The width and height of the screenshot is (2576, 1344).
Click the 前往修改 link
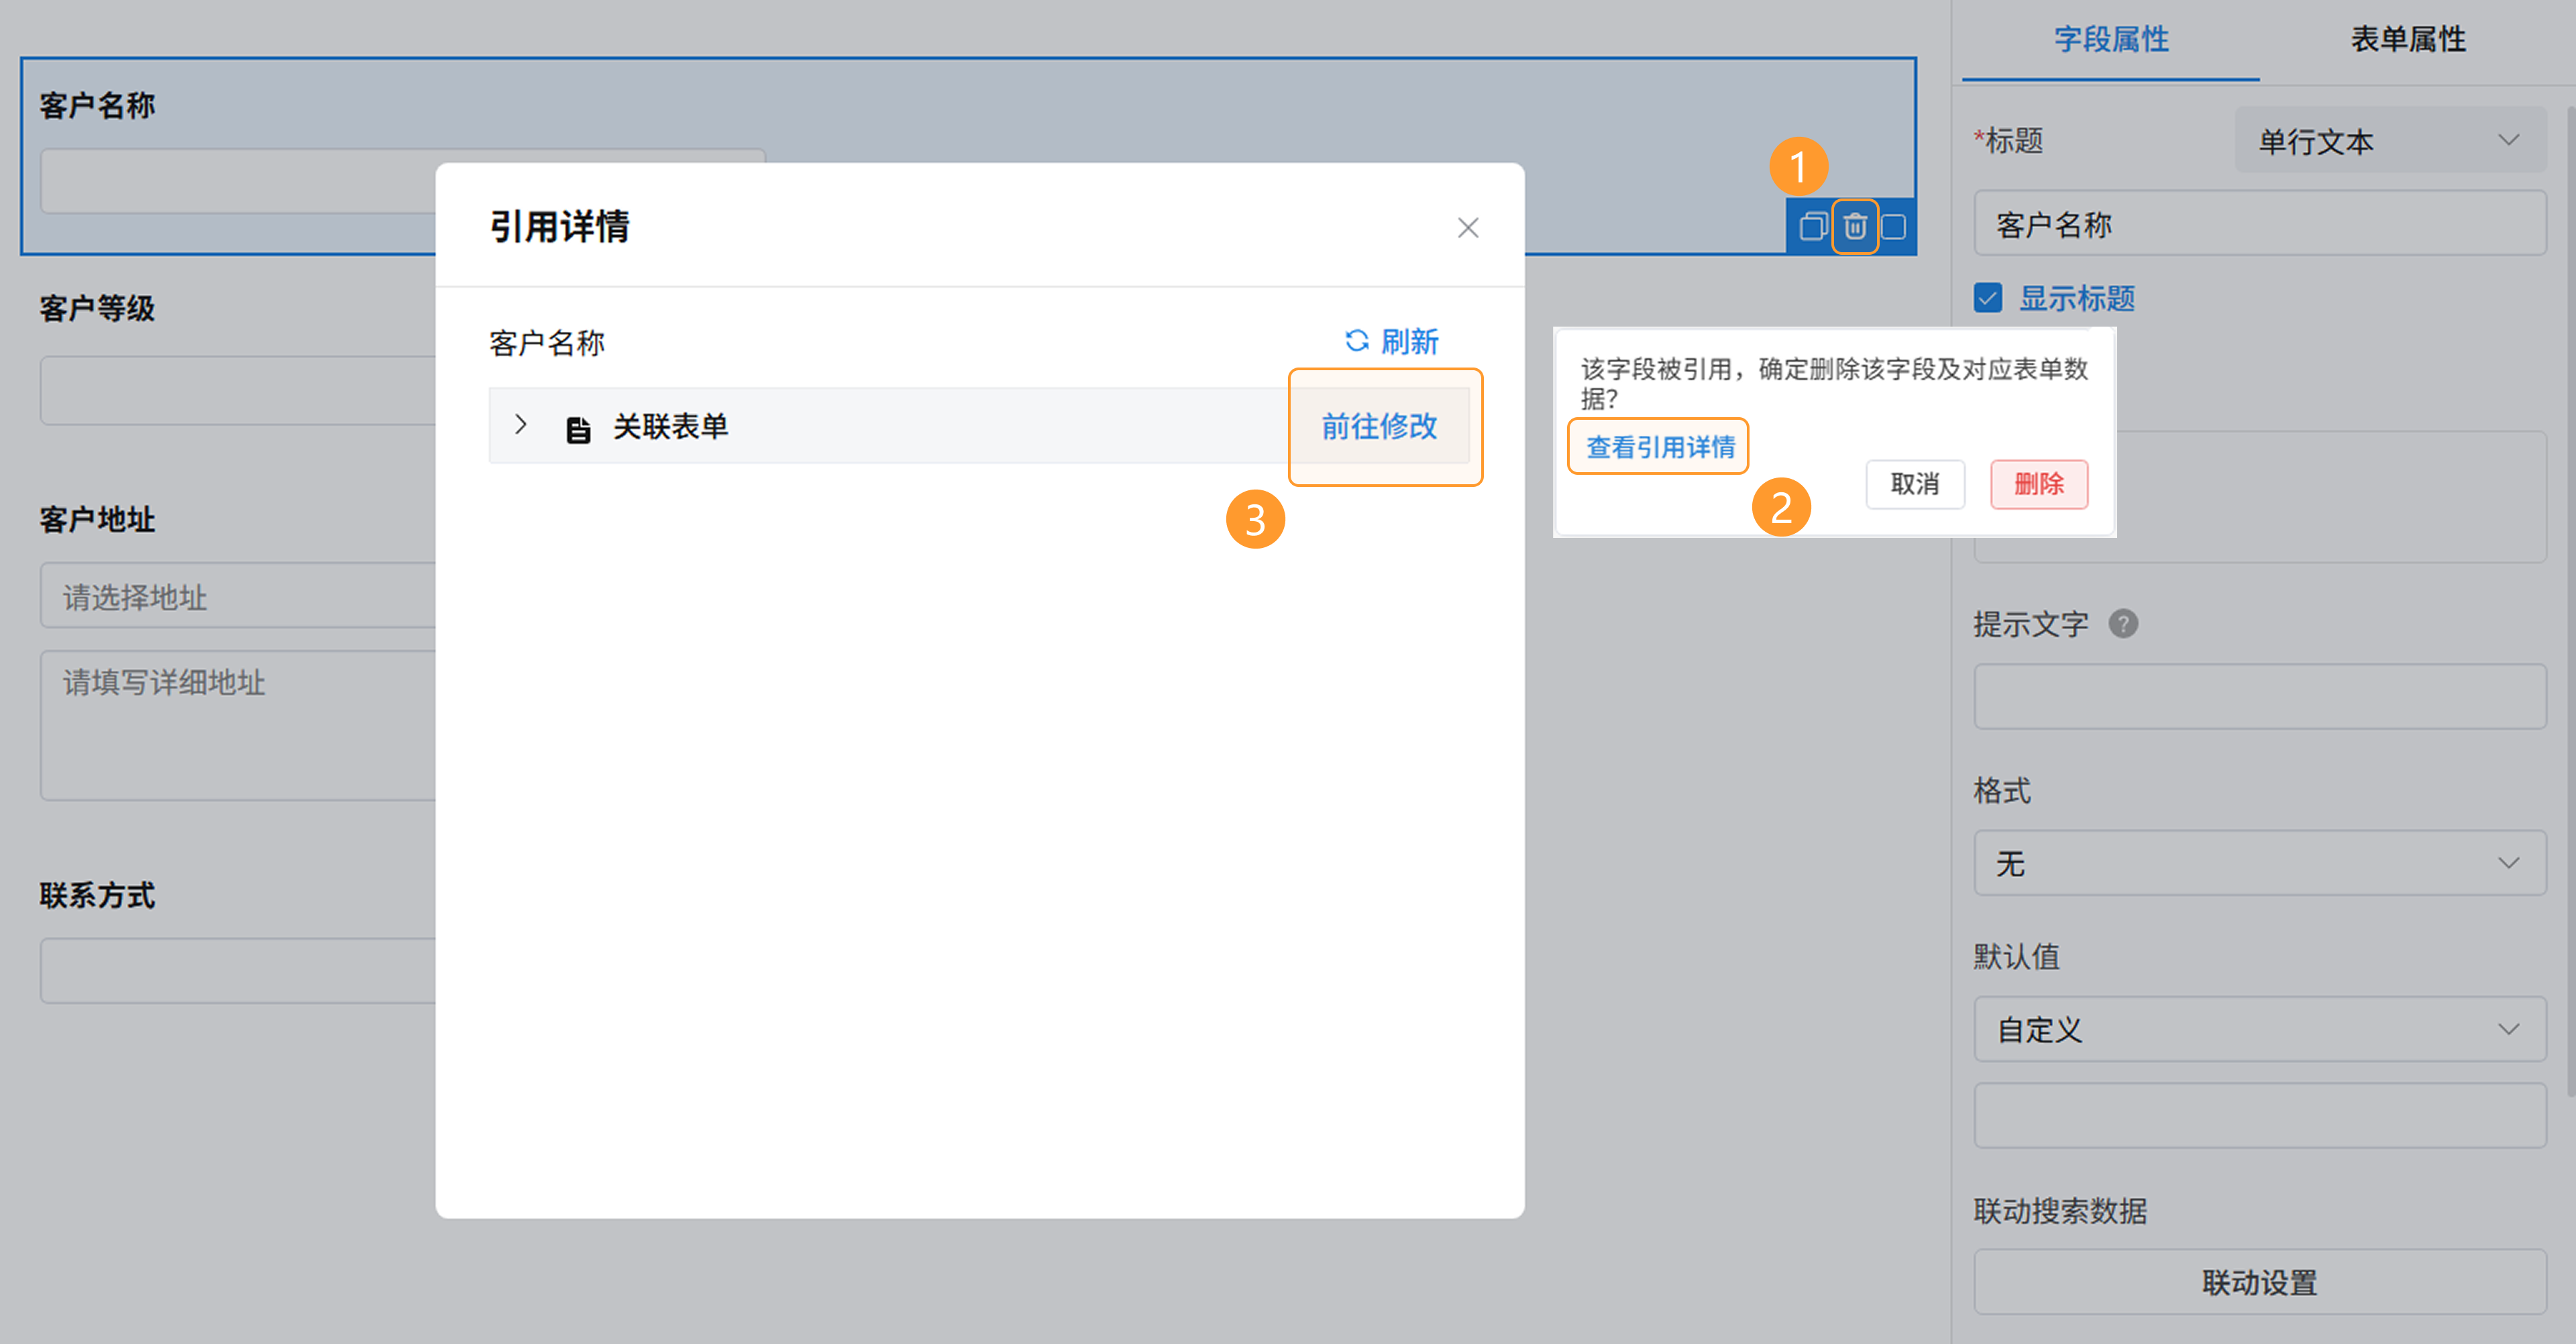(1379, 427)
